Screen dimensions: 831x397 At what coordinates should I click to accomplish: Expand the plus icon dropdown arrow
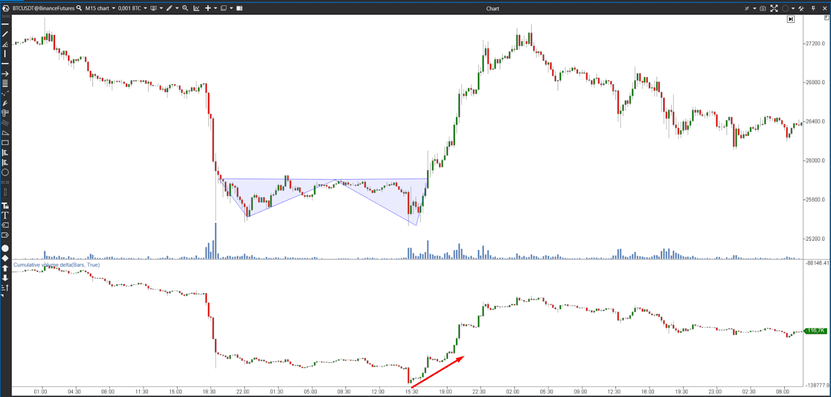point(216,8)
